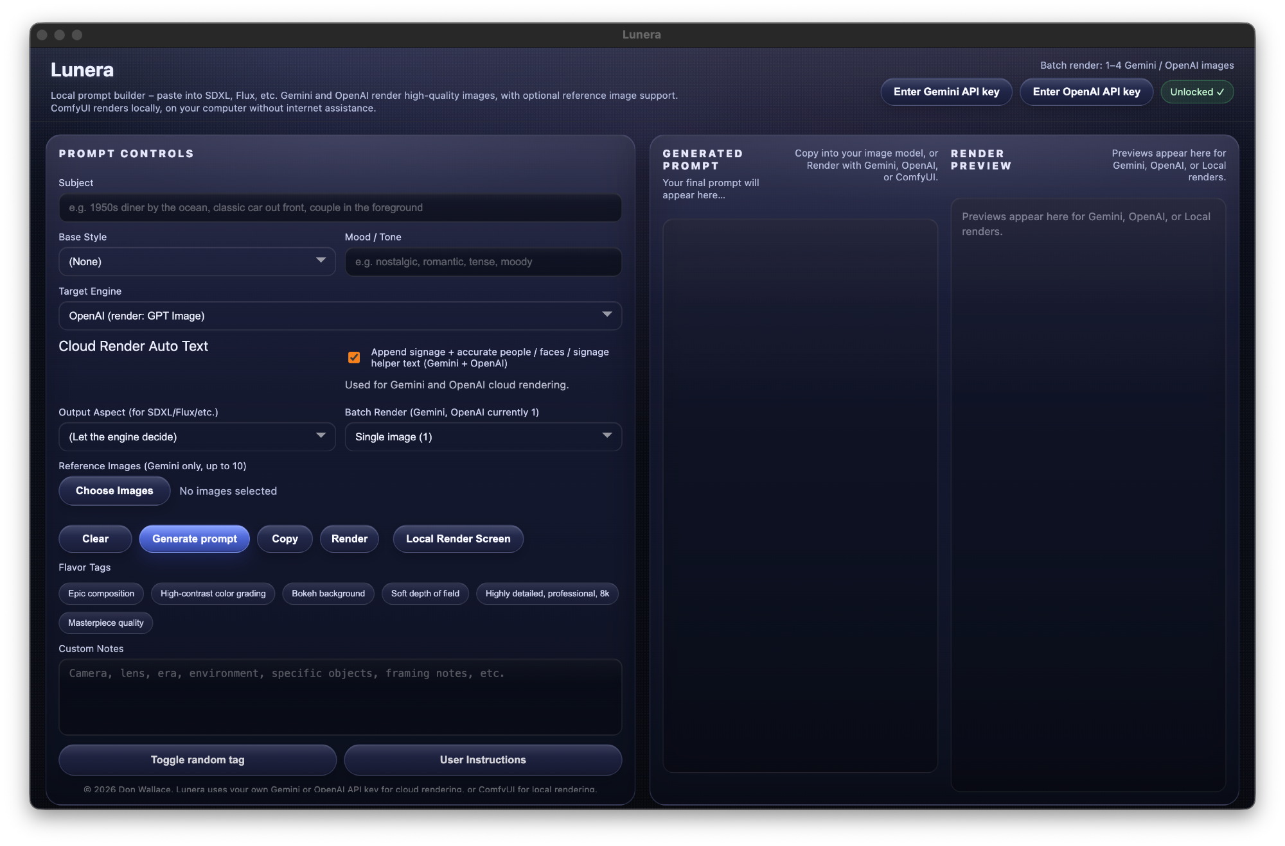Click the Subject input field
Viewport: 1285px width, 846px height.
pyautogui.click(x=340, y=208)
